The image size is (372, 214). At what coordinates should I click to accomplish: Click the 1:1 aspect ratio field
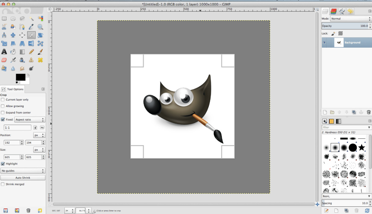(x=17, y=127)
